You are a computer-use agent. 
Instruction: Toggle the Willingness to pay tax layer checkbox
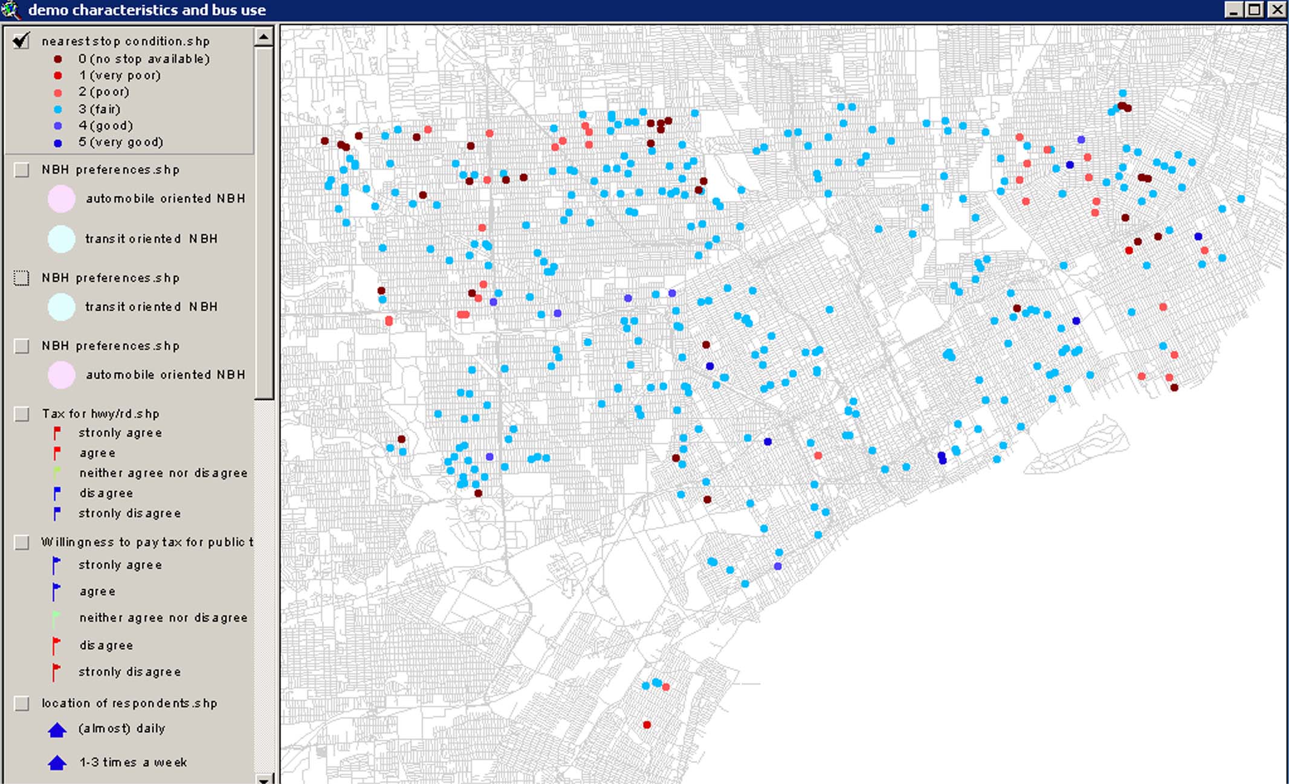click(22, 542)
